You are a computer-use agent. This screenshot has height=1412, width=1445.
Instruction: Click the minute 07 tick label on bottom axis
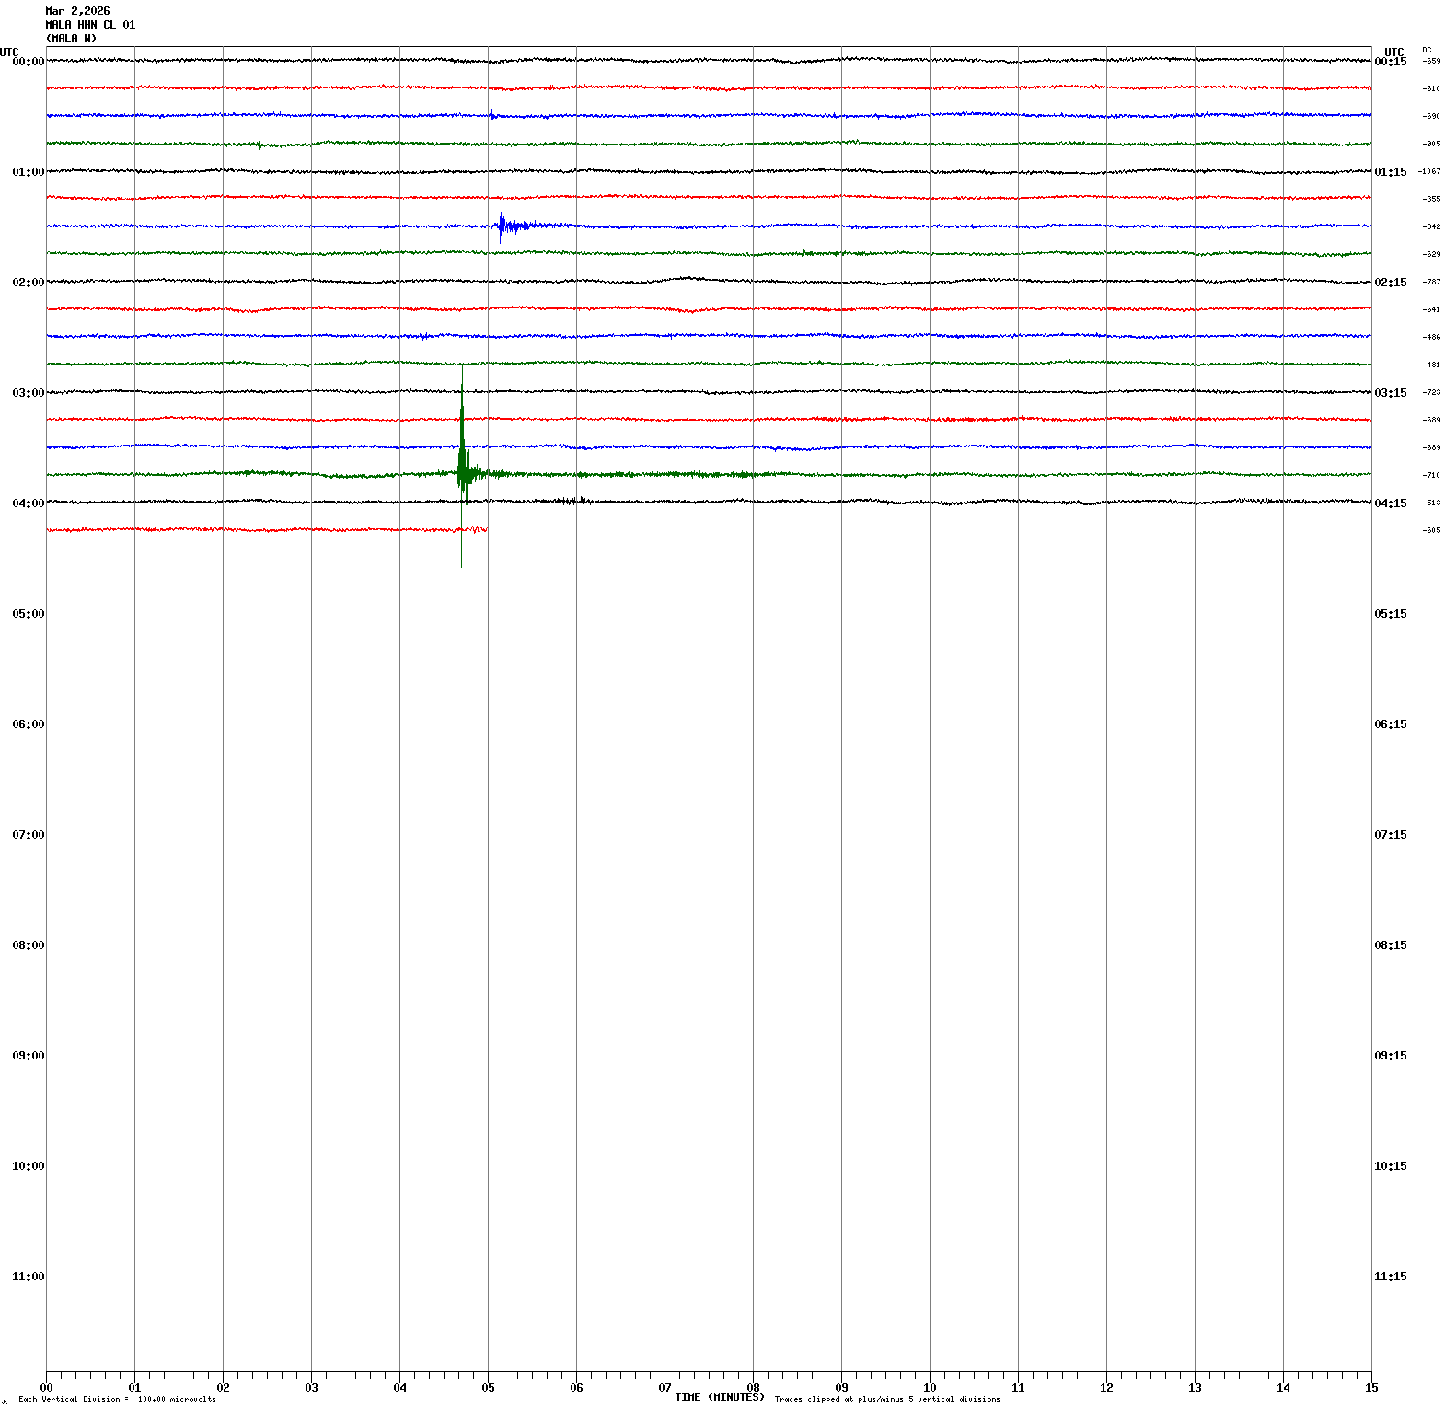pos(665,1388)
